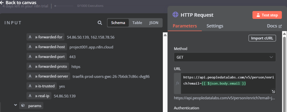
Task: Click the 0/1000 Executions text
Action: pos(90,6)
